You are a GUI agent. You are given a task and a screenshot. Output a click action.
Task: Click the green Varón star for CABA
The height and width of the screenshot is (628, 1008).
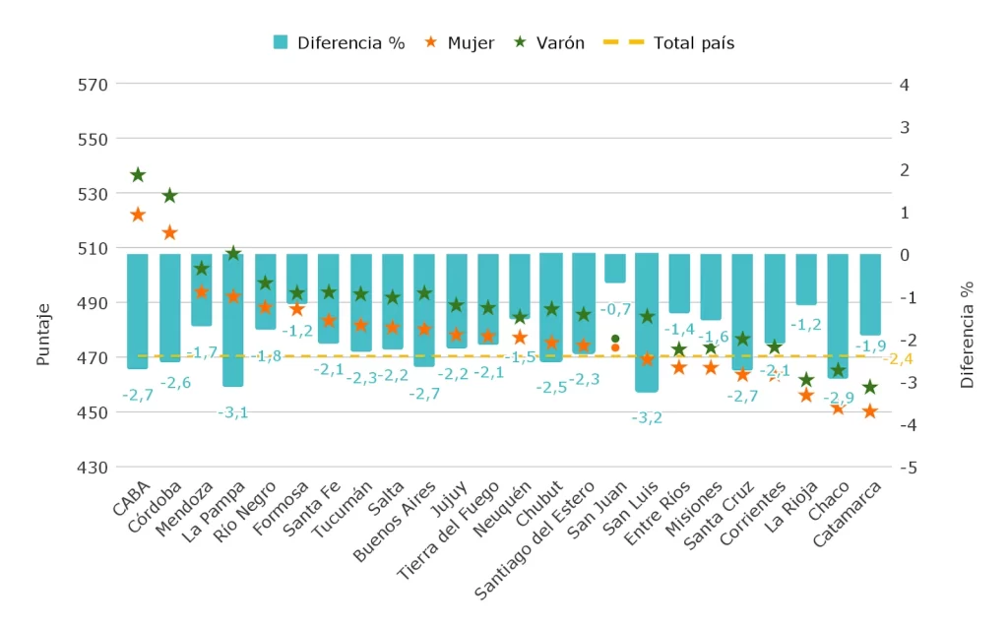coord(138,175)
